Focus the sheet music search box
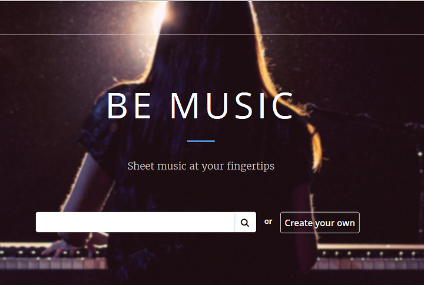 [x=135, y=222]
